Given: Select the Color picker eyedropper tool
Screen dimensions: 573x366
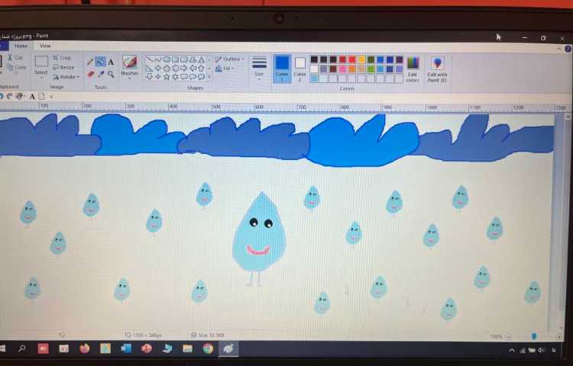Looking at the screenshot, I should (x=100, y=74).
